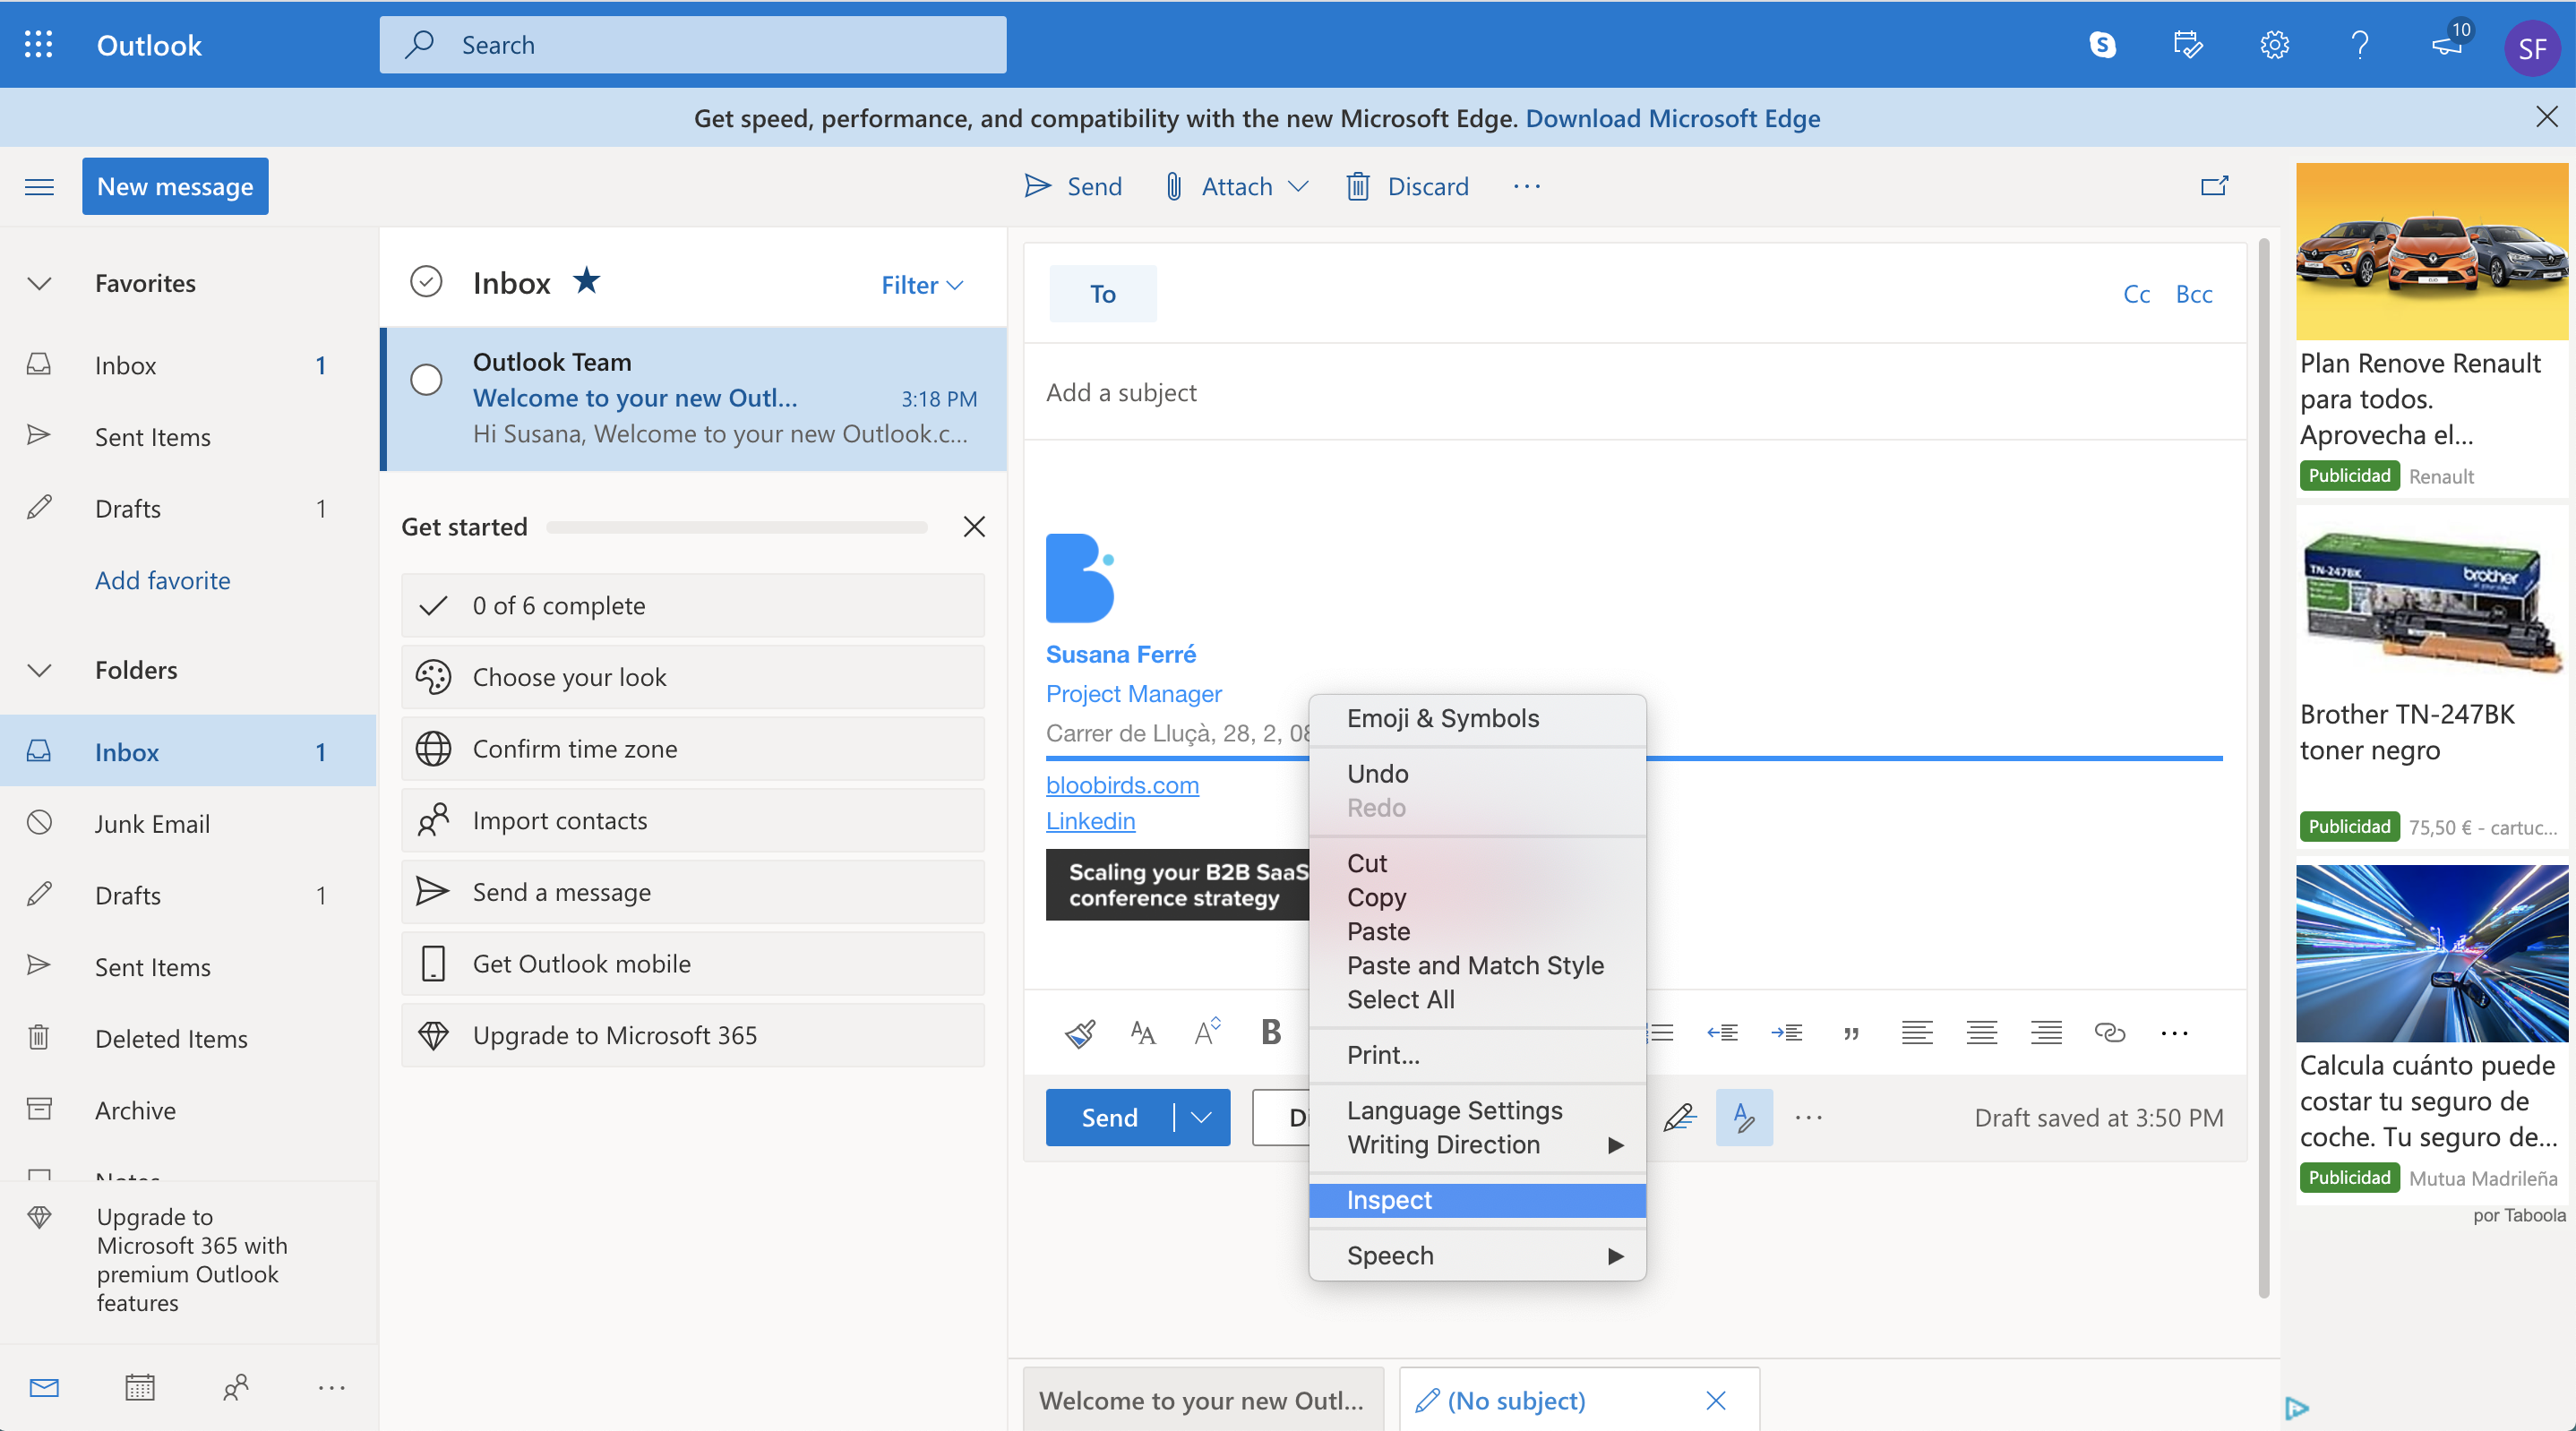Viewport: 2576px width, 1431px height.
Task: Align text left
Action: click(1916, 1032)
